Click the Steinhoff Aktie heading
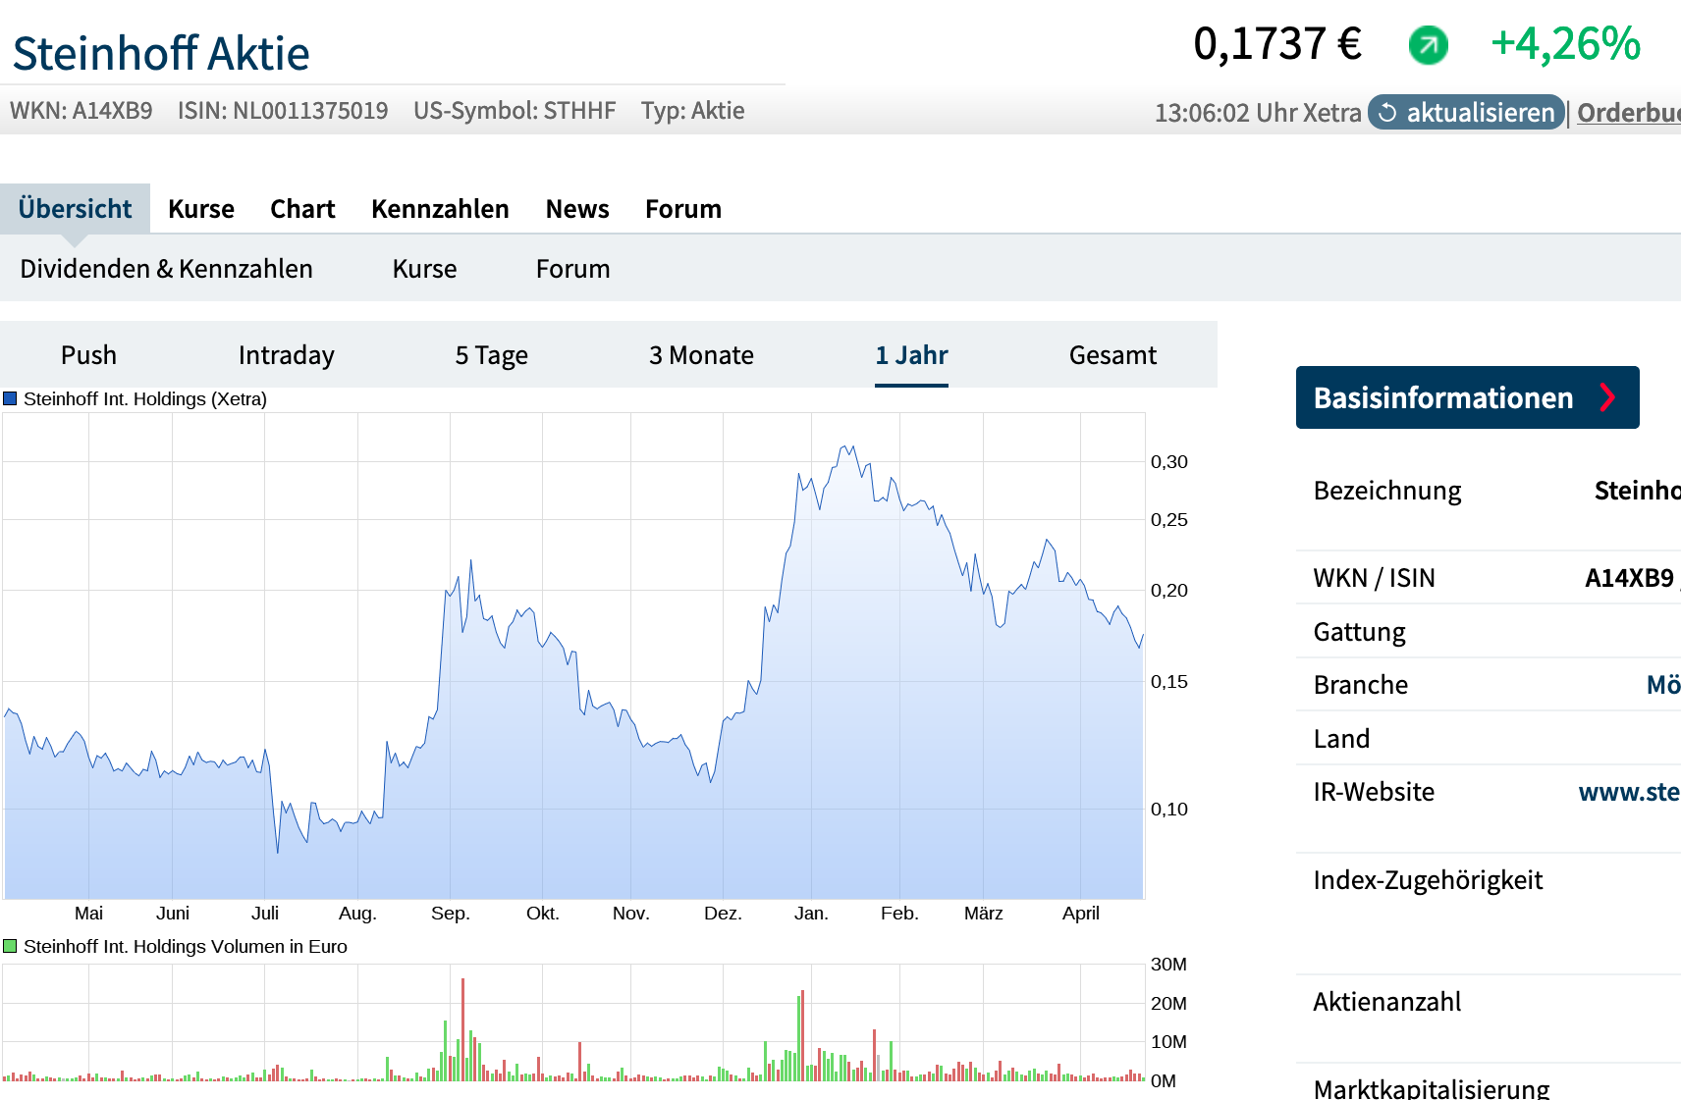Viewport: 1681px width, 1100px height. pos(161,53)
